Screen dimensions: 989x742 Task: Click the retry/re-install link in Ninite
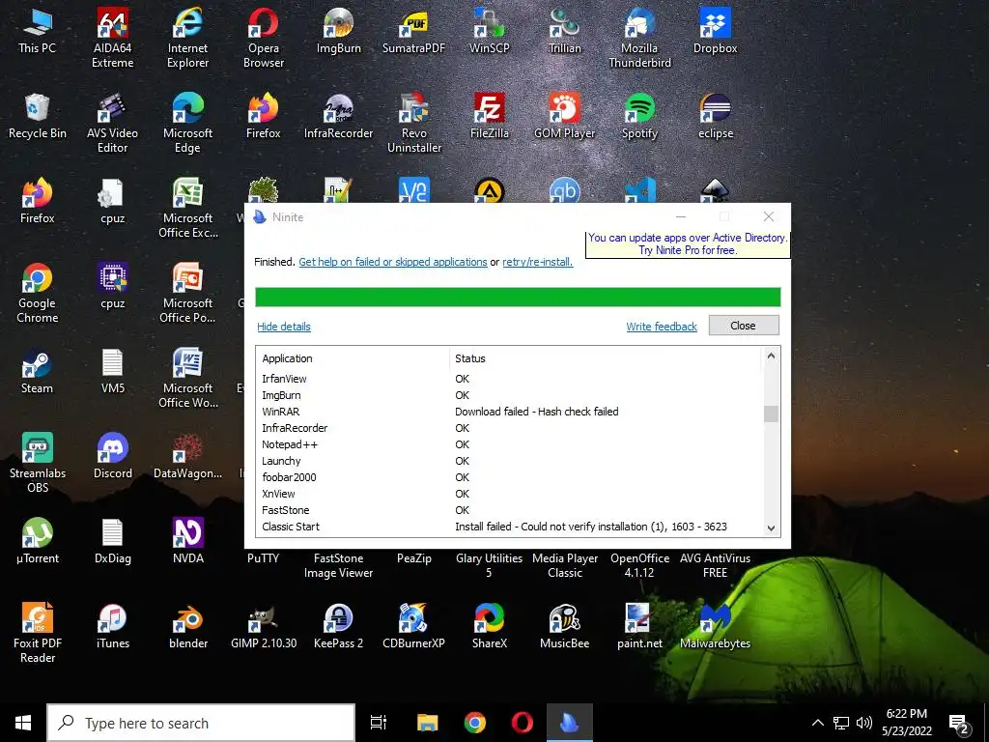(537, 262)
